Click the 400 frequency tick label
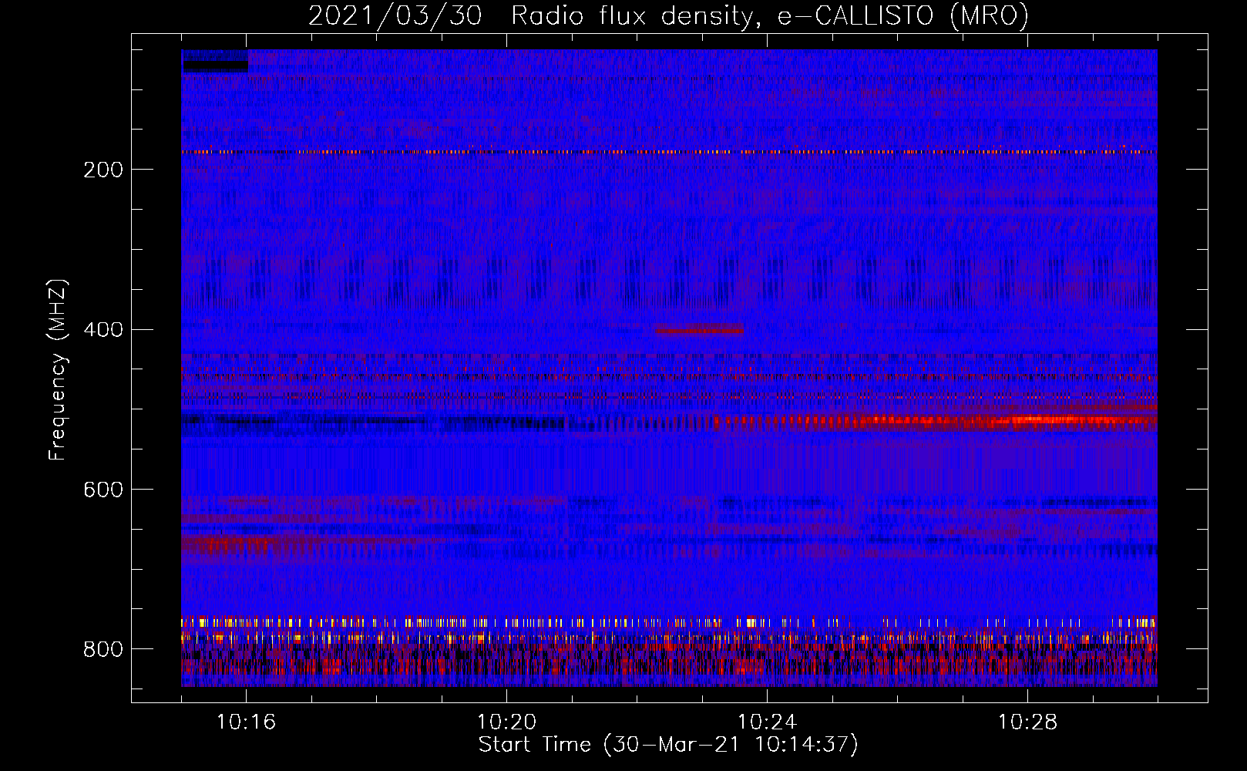 (103, 330)
